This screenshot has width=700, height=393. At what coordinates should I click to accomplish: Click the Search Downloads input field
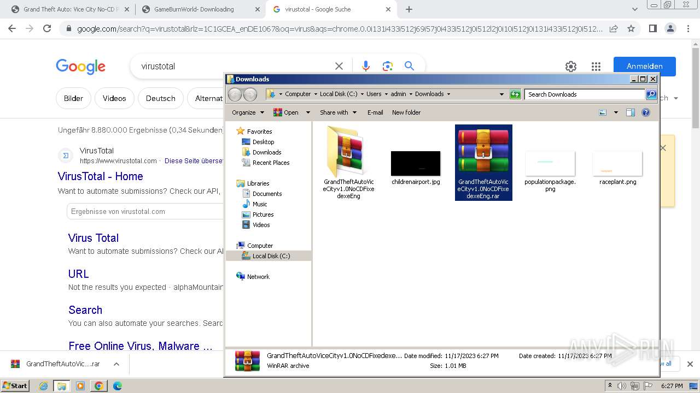pyautogui.click(x=585, y=94)
